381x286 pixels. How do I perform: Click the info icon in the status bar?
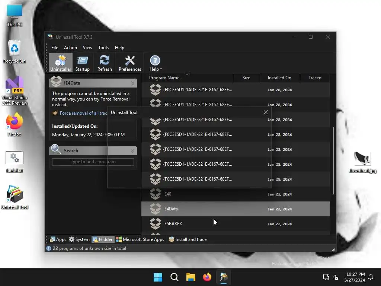[49, 248]
